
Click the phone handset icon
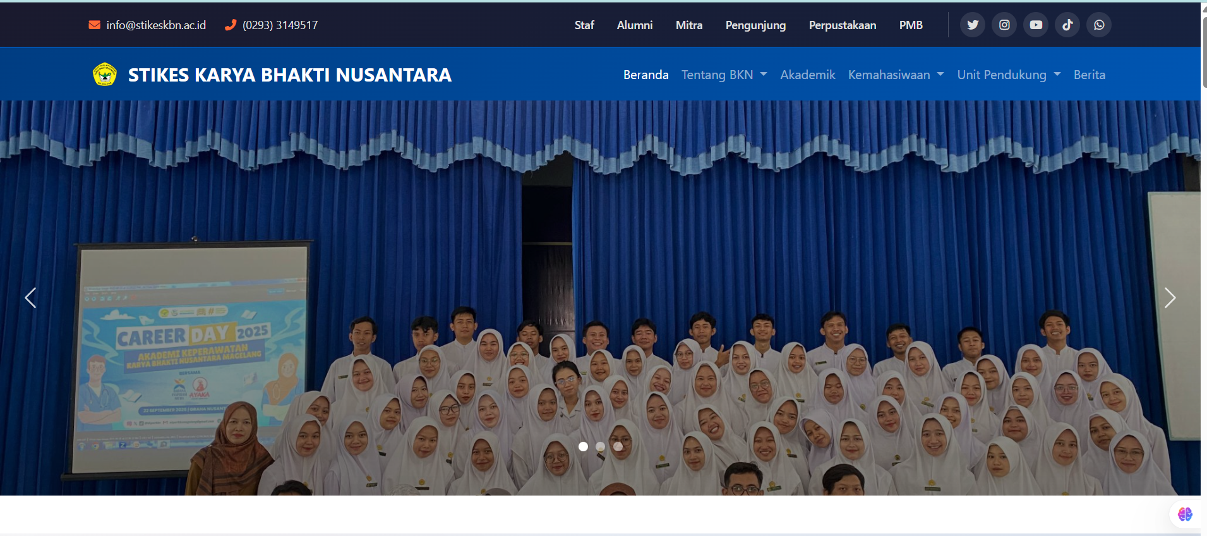(x=231, y=25)
